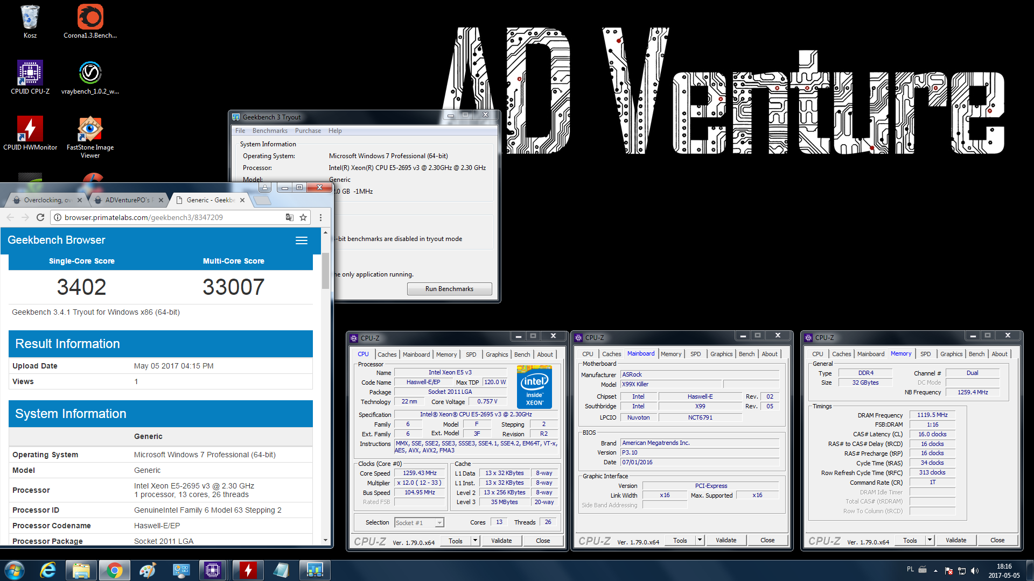Launch CPUID HWMonitor desktop shortcut
This screenshot has width=1034, height=581.
[30, 133]
